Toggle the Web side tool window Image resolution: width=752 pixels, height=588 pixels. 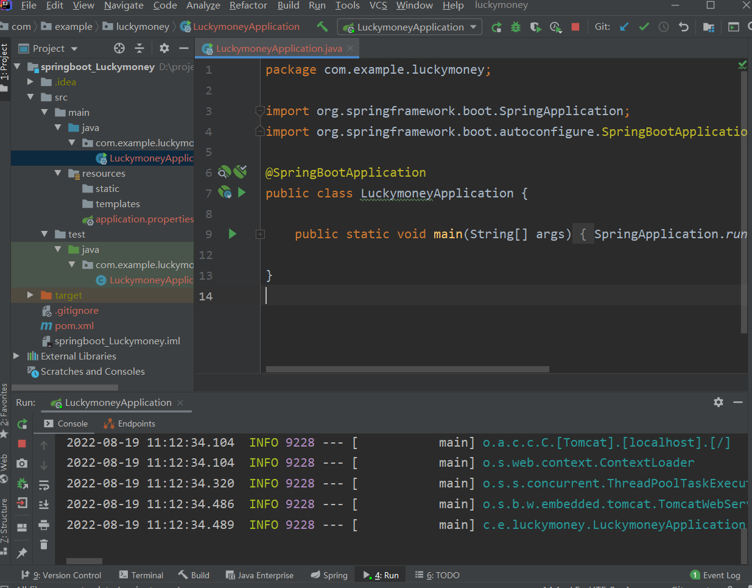pyautogui.click(x=4, y=468)
